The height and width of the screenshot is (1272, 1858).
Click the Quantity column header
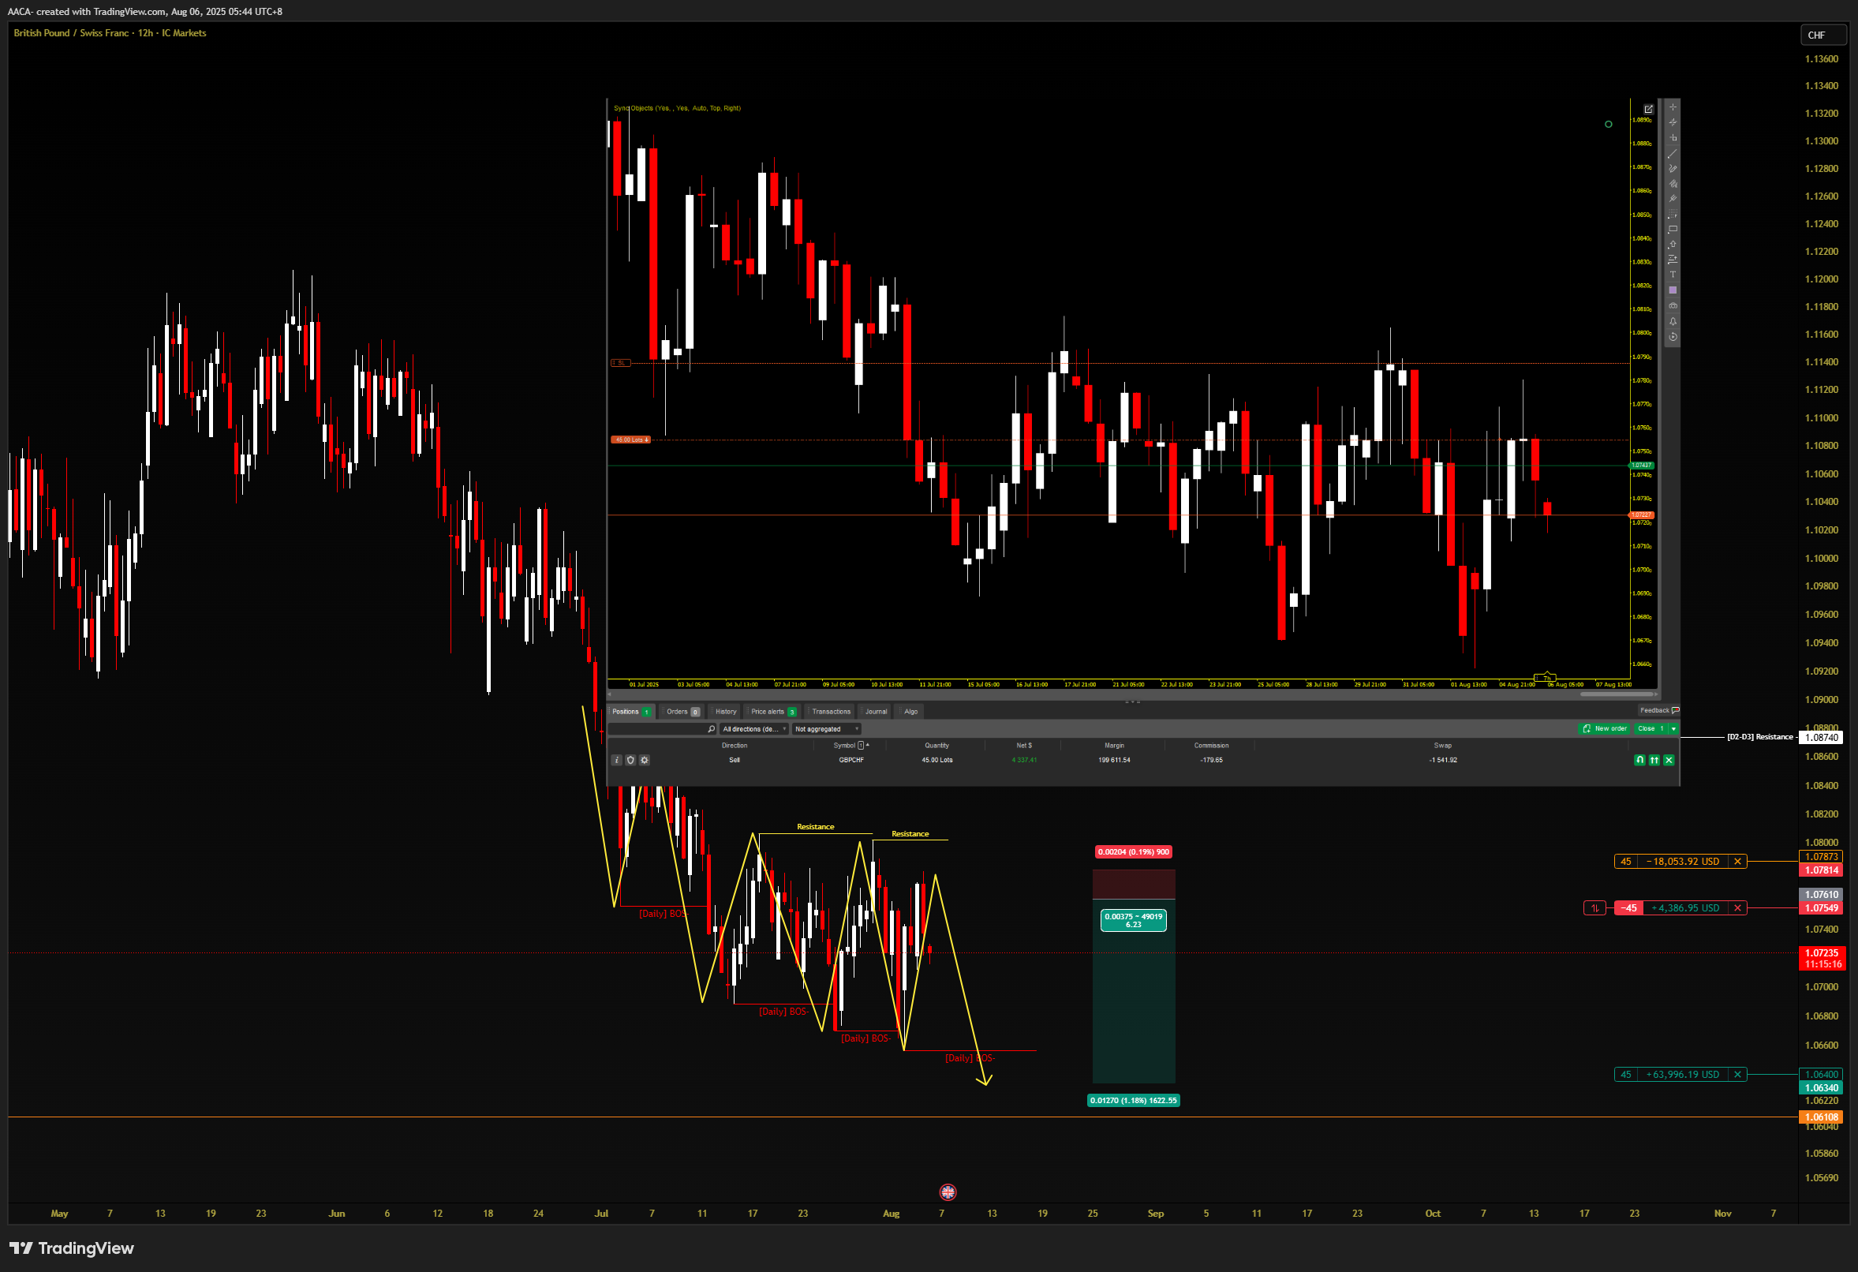pos(936,745)
